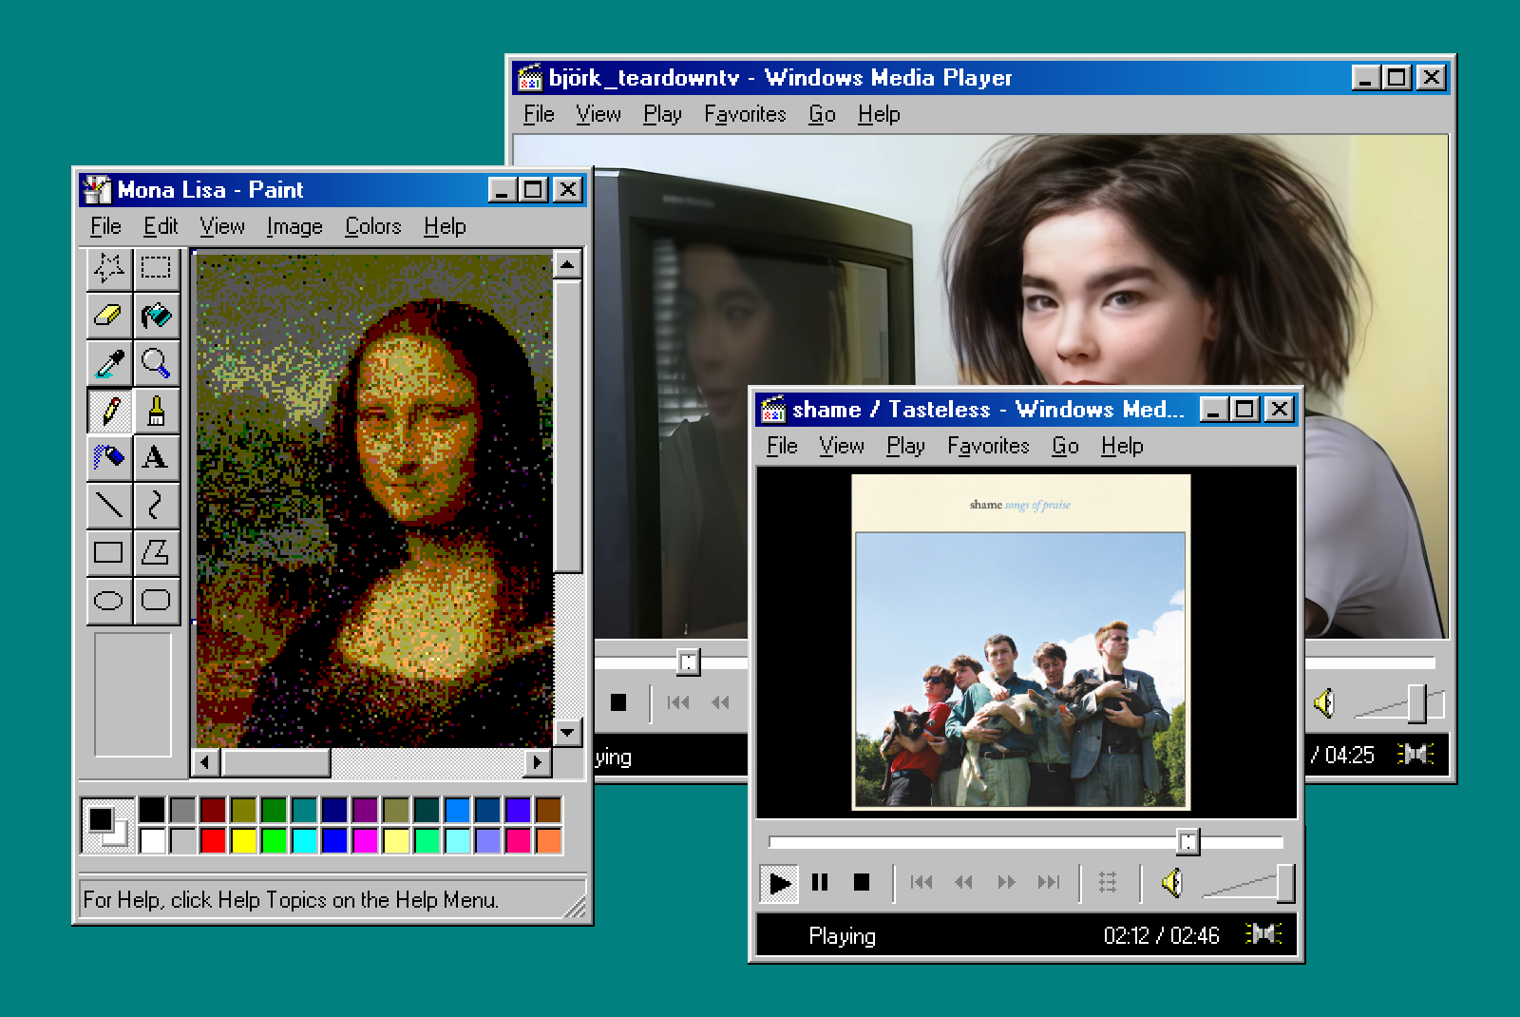Open the View menu in Paint

pos(222,227)
